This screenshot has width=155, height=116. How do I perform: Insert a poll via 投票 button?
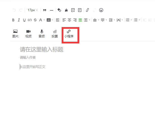(55, 34)
